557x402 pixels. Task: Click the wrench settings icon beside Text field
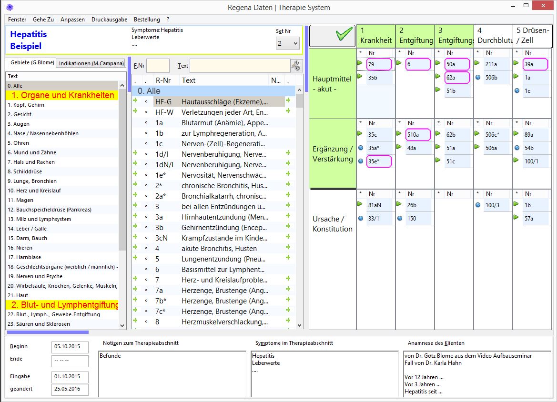(296, 66)
